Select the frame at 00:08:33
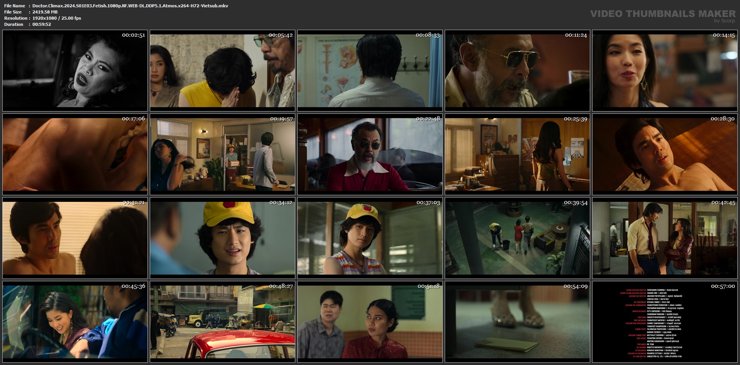The height and width of the screenshot is (365, 740). (x=370, y=71)
